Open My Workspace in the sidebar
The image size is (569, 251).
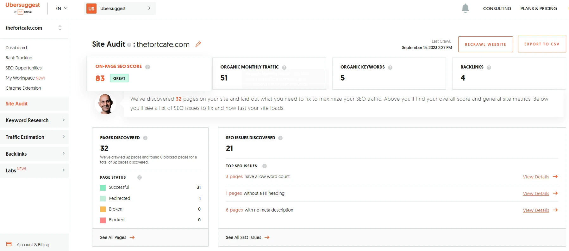[x=25, y=78]
